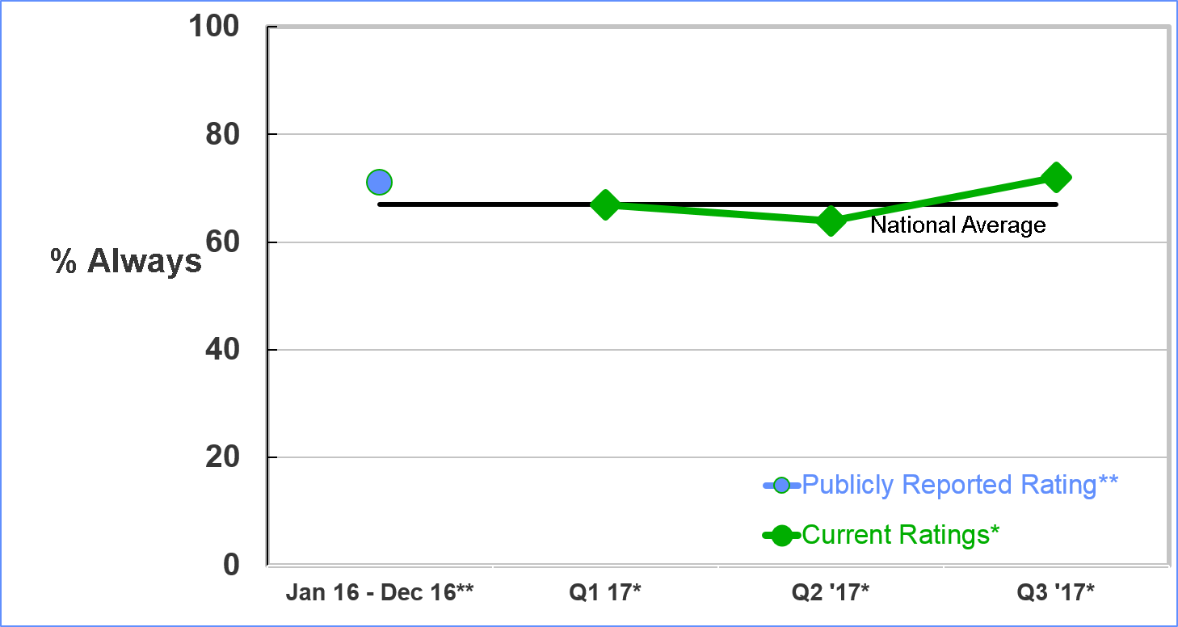Image resolution: width=1178 pixels, height=627 pixels.
Task: Click the 100 value on the vertical axis
Action: (213, 26)
